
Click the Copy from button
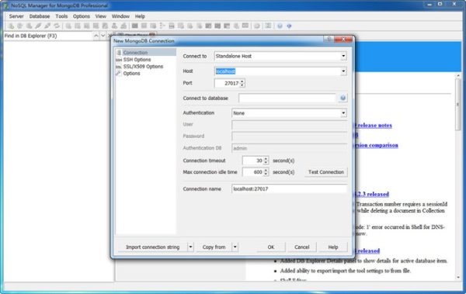click(214, 247)
